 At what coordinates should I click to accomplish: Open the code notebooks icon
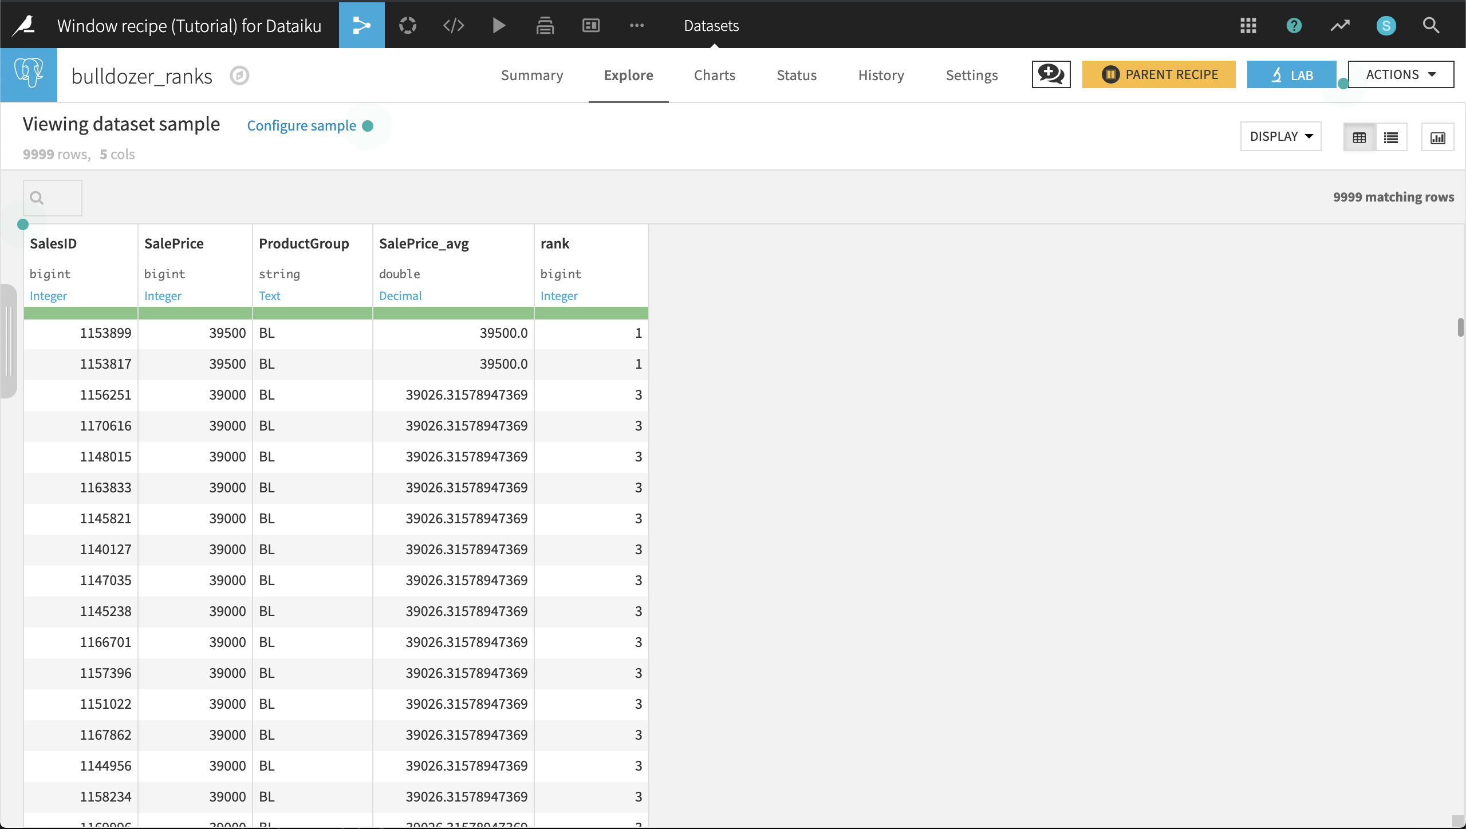click(x=453, y=25)
